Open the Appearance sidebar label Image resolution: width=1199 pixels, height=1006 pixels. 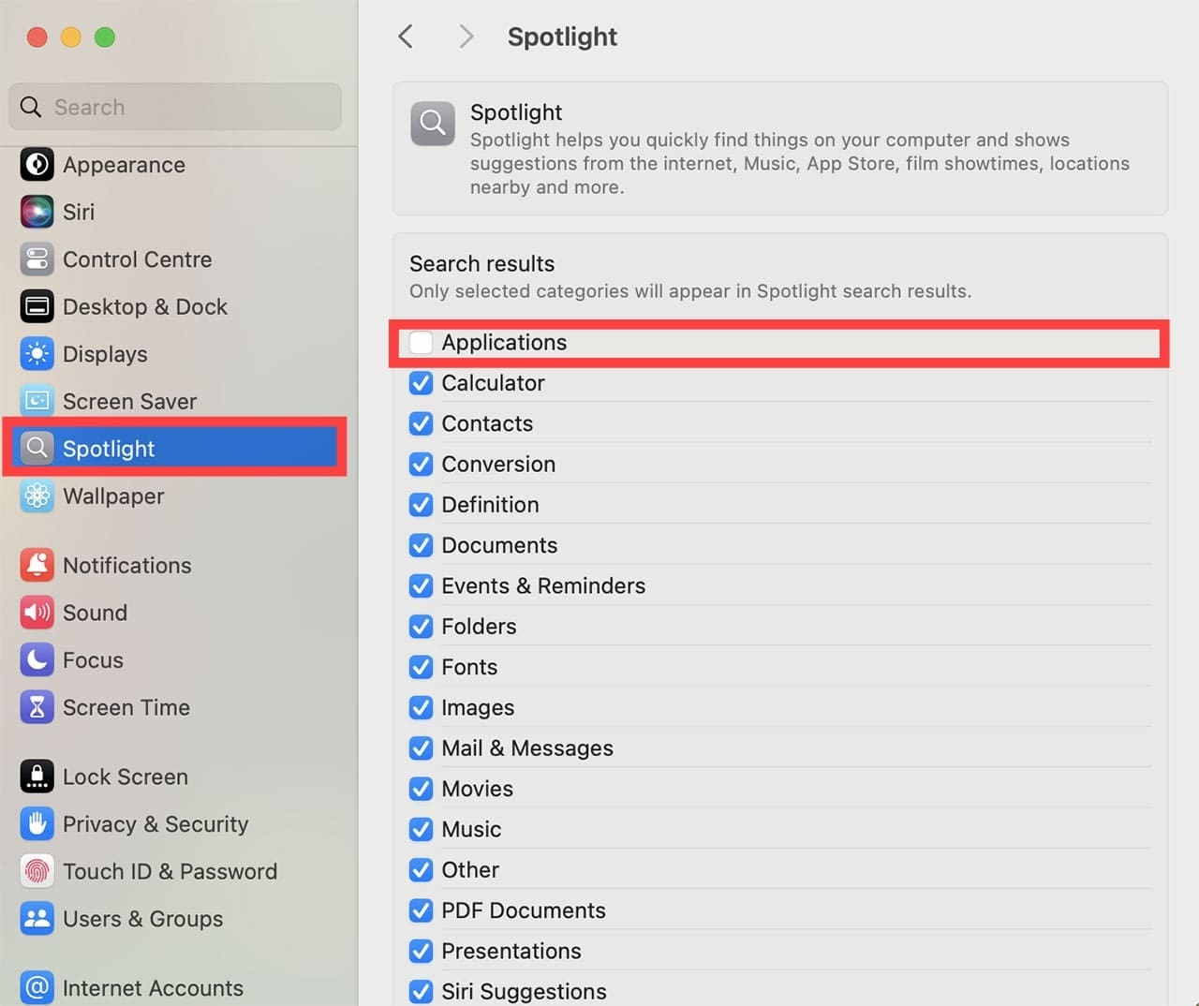pos(124,165)
